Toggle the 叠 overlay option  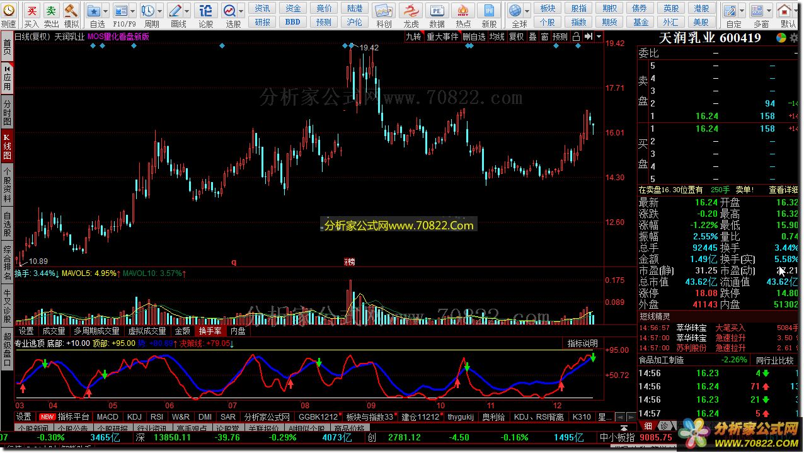point(532,37)
